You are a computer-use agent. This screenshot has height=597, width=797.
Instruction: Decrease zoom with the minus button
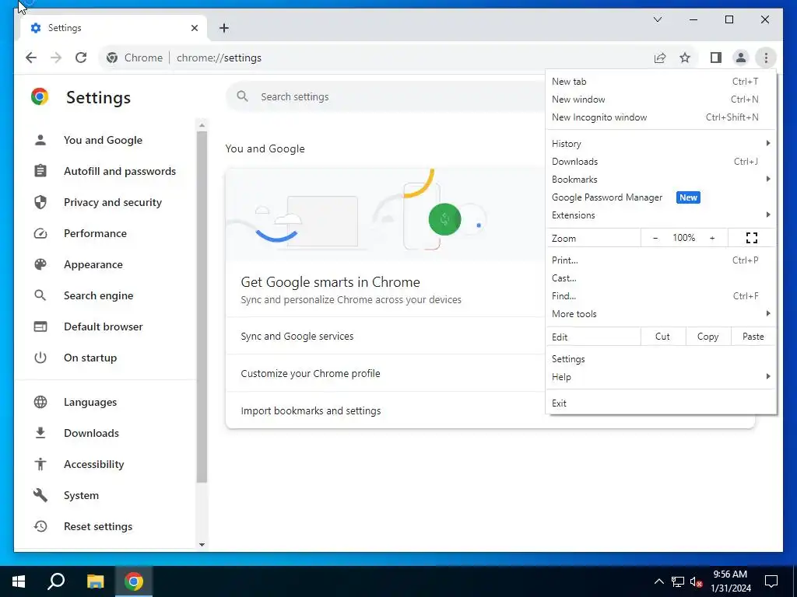pyautogui.click(x=655, y=238)
